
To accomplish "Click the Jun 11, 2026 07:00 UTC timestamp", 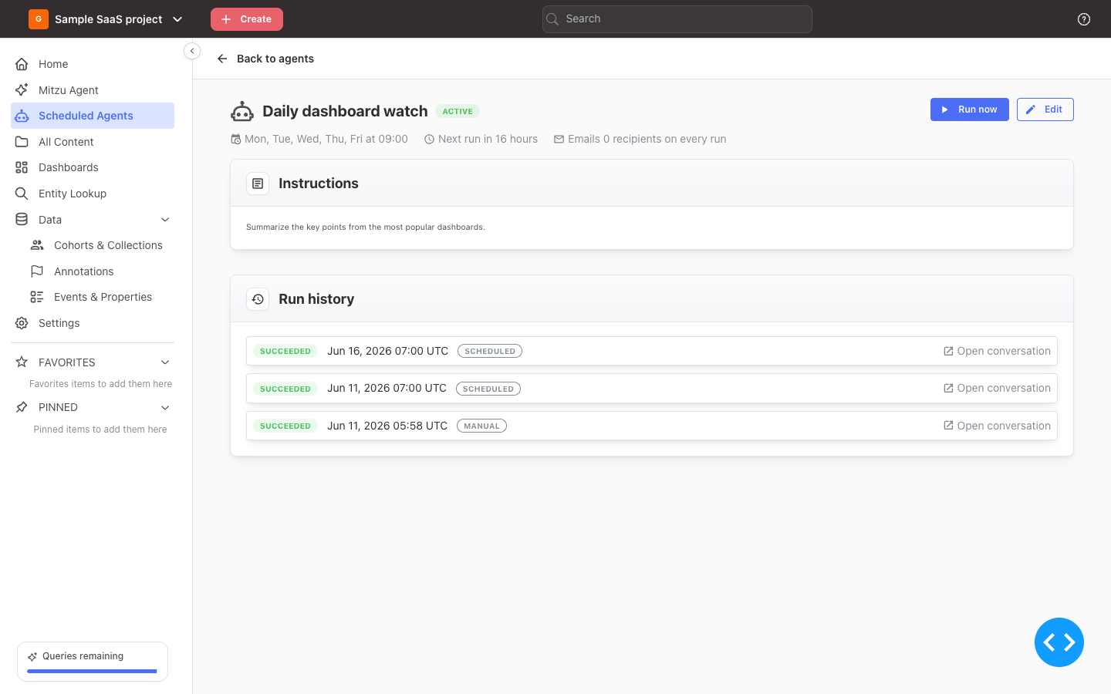I will [x=387, y=388].
